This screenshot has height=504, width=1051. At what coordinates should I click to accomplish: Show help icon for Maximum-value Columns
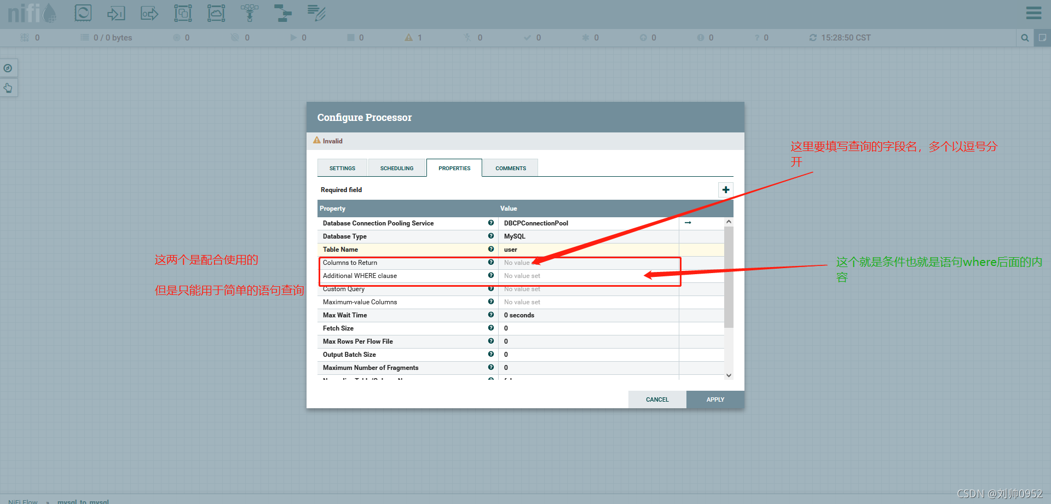(491, 302)
